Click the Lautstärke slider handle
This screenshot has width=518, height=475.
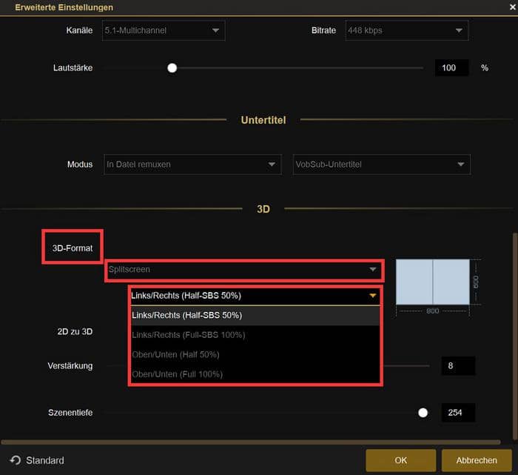[x=172, y=68]
